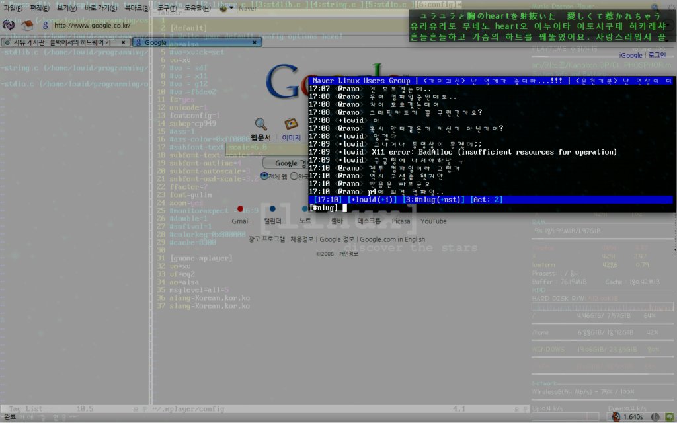Open the 캘린더 link
The image size is (677, 423).
point(272,221)
